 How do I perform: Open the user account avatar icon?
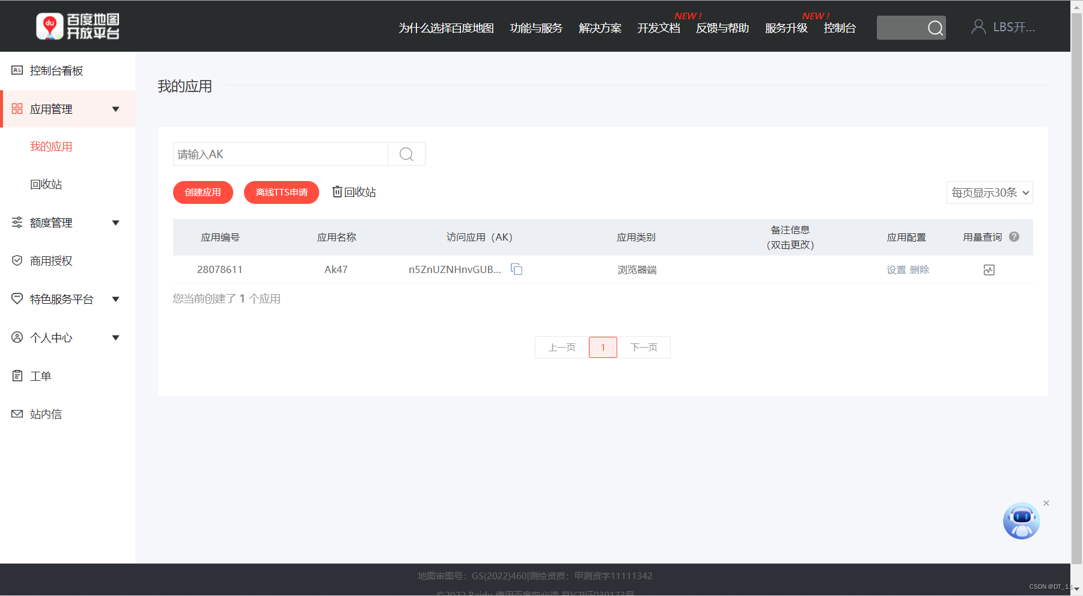(978, 27)
